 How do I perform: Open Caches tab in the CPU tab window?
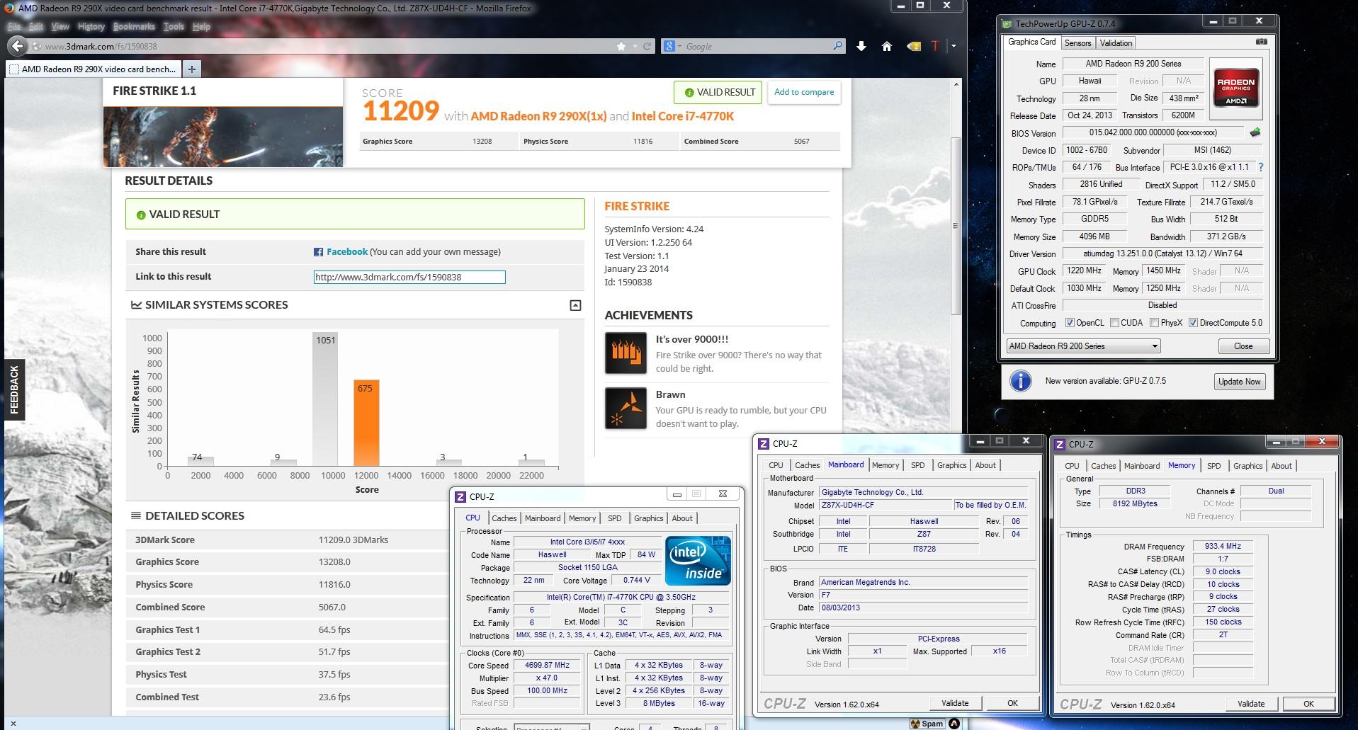(504, 518)
